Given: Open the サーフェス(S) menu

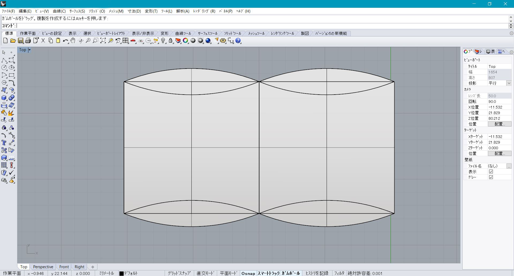Looking at the screenshot, I should 77,11.
